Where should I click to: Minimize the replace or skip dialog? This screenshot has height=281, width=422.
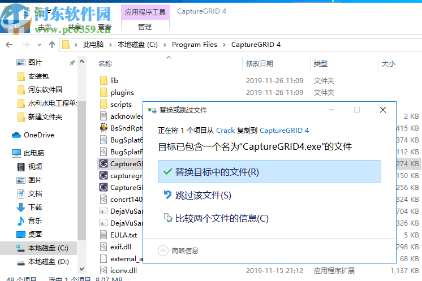tap(331, 110)
